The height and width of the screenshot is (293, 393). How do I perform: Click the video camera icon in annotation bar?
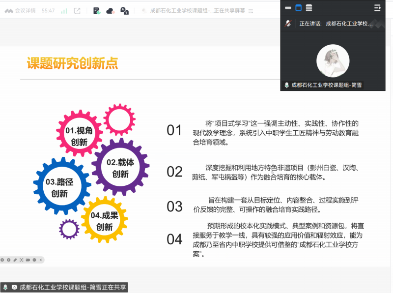(28, 260)
